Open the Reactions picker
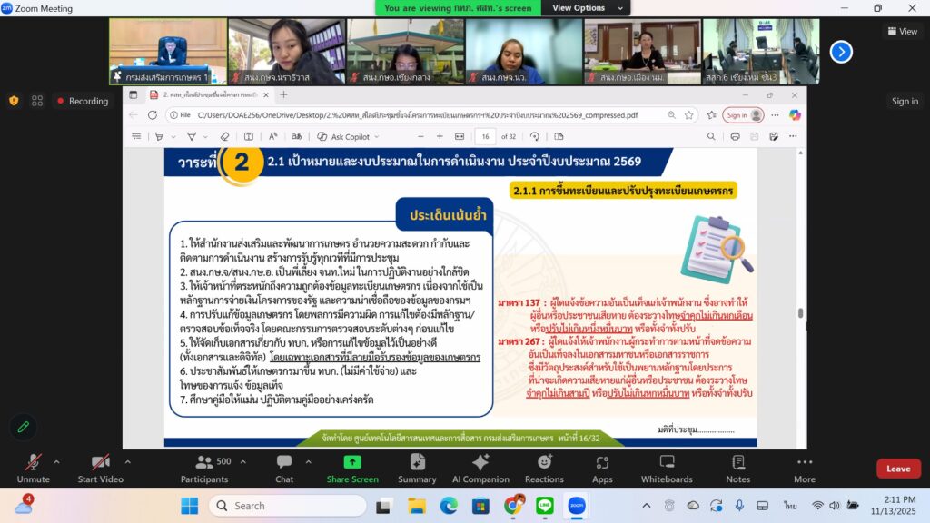The height and width of the screenshot is (523, 930). pos(544,467)
